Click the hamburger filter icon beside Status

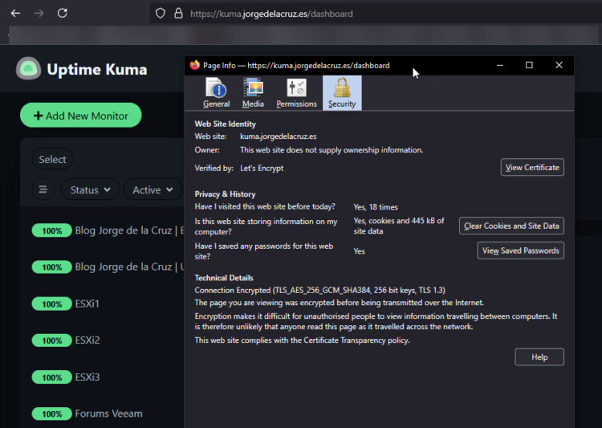(x=43, y=190)
